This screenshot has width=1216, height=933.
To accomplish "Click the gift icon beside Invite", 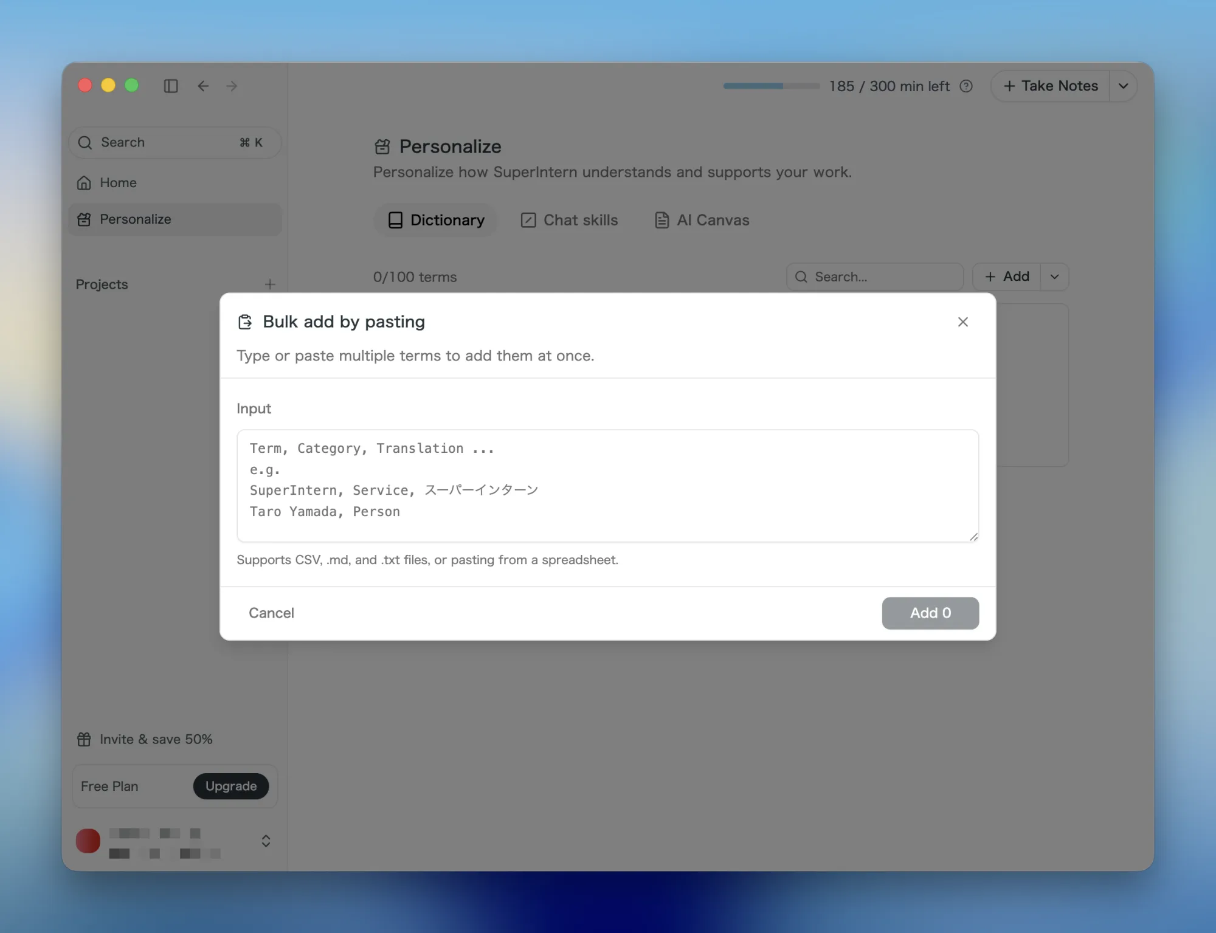I will [84, 739].
